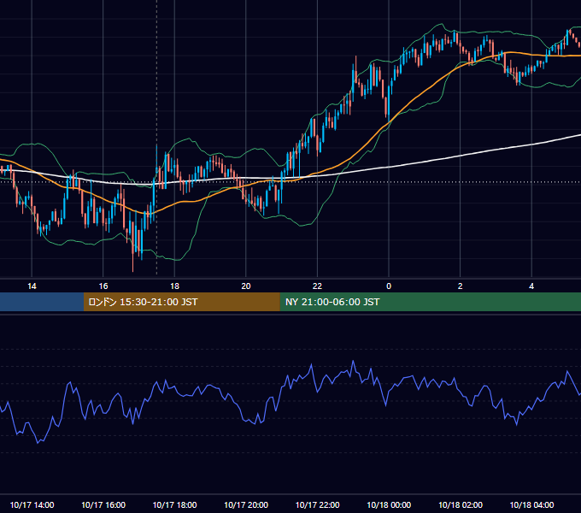Select the blue session bar before ロンドン
Viewport: 581px width, 513px height.
click(42, 302)
